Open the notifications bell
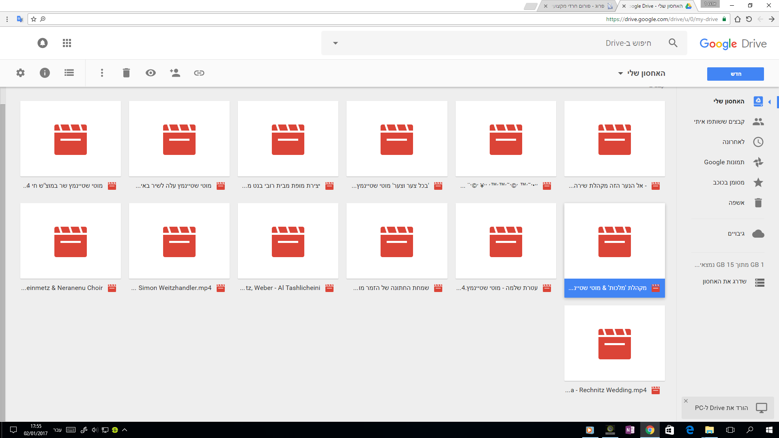 tap(43, 43)
